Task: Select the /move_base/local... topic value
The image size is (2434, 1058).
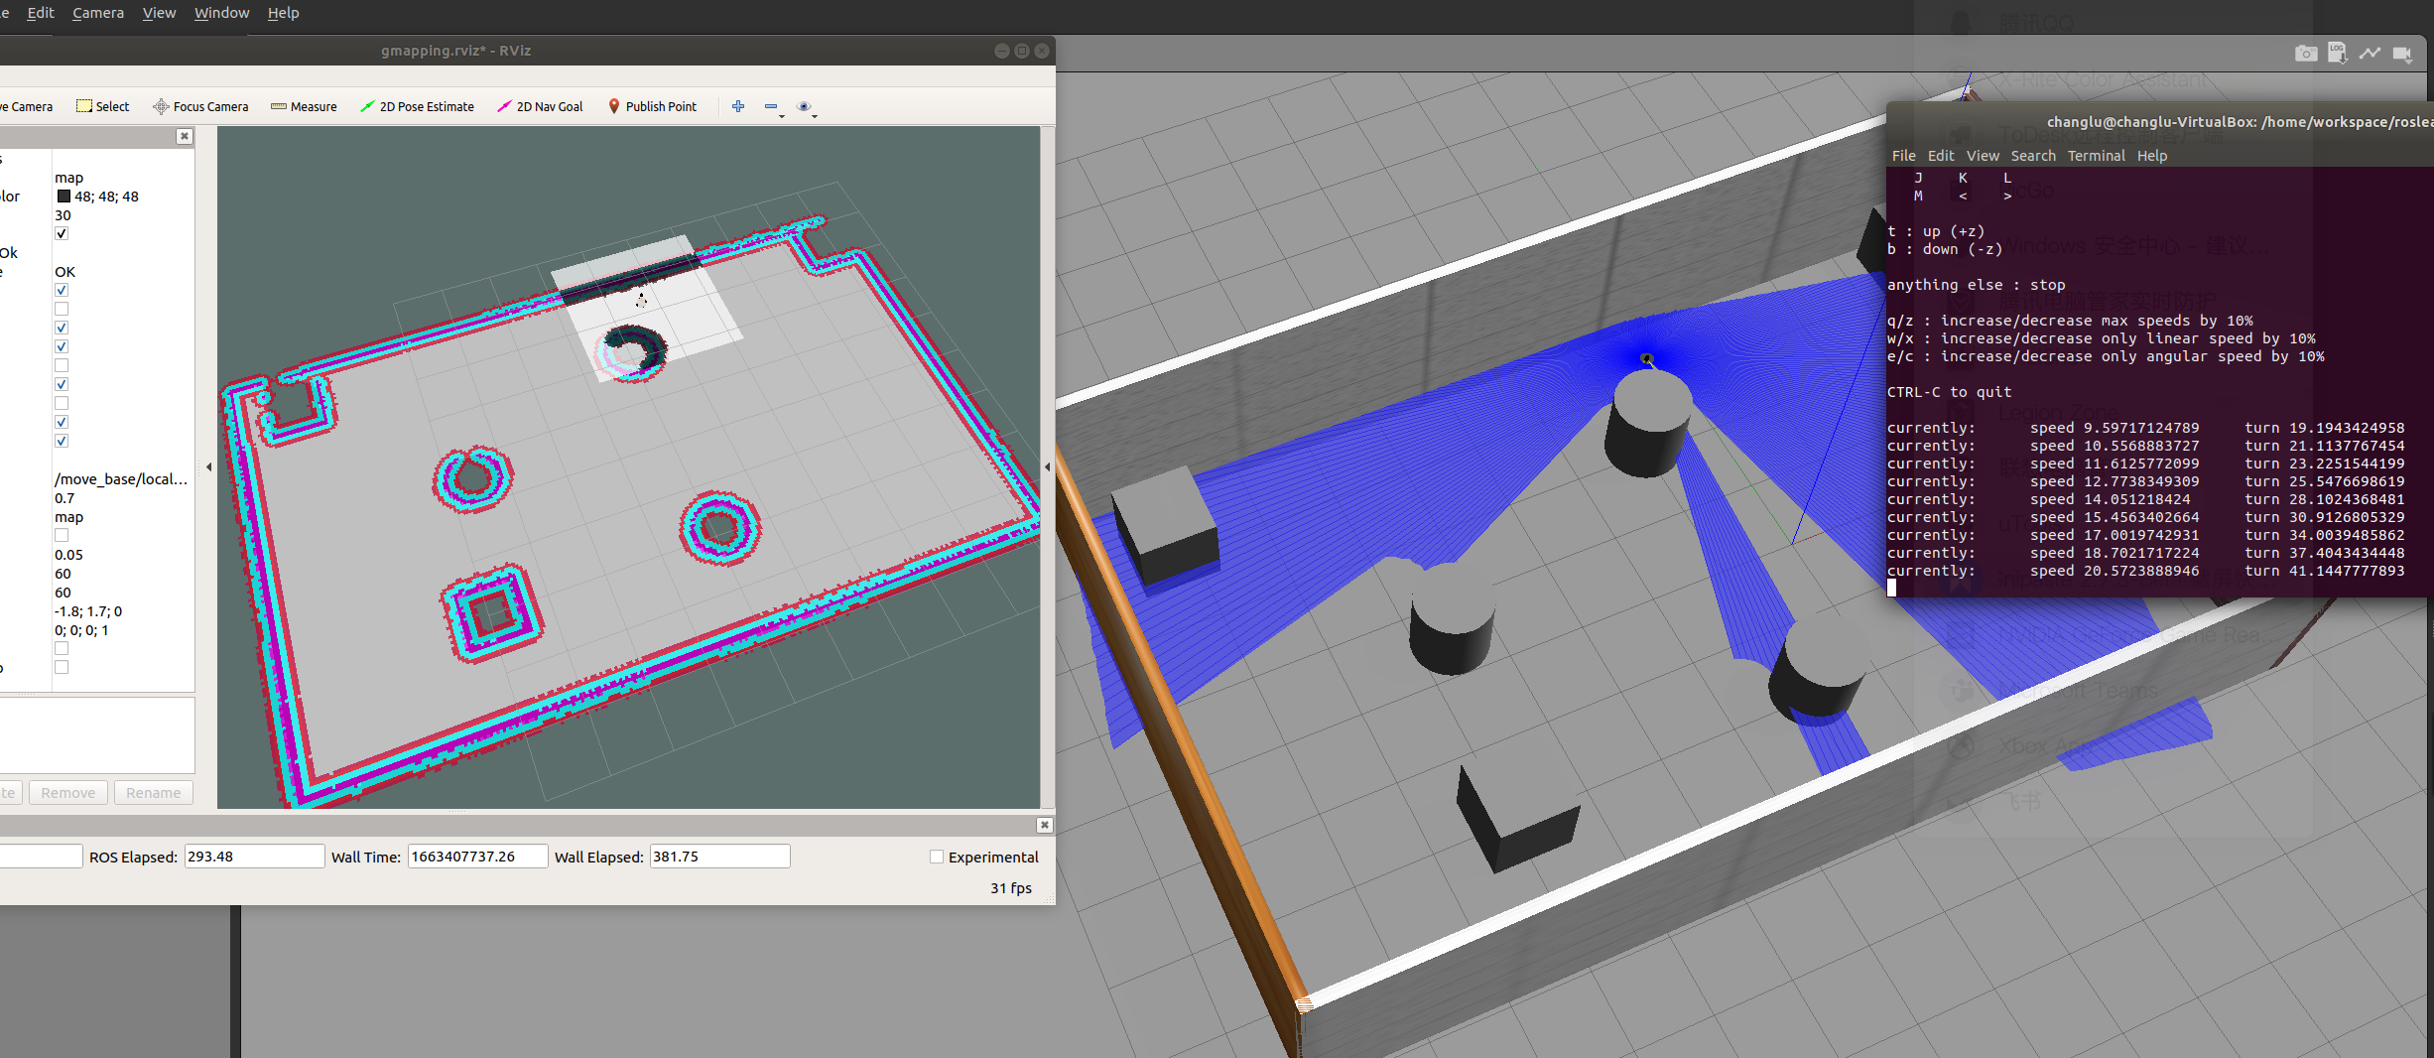Action: click(x=121, y=479)
